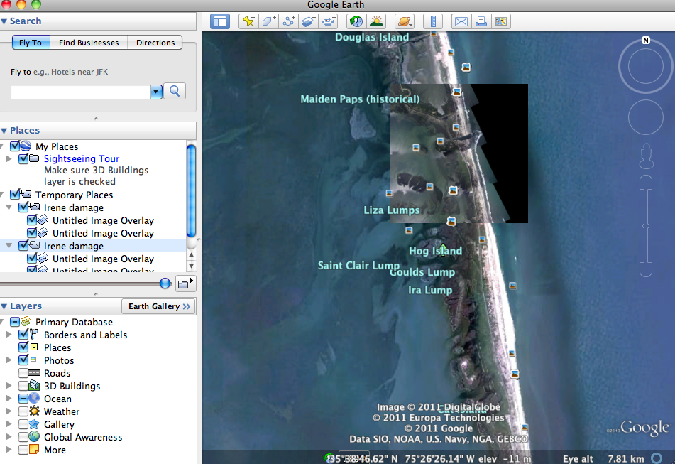Toggle sunlight across the landscape
The height and width of the screenshot is (464, 675).
(376, 21)
